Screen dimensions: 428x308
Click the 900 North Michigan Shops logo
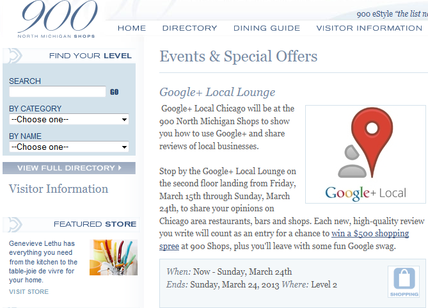(57, 19)
